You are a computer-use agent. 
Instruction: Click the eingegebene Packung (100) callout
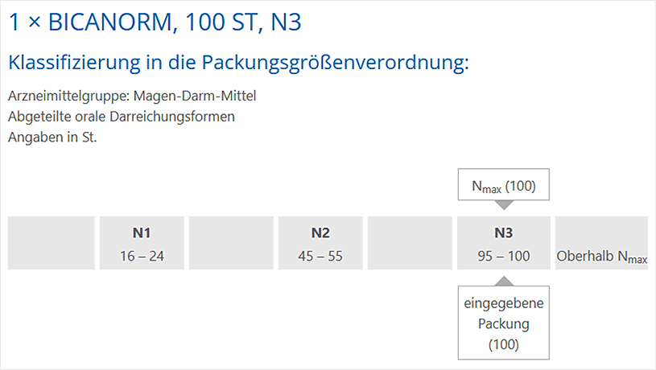pos(504,323)
